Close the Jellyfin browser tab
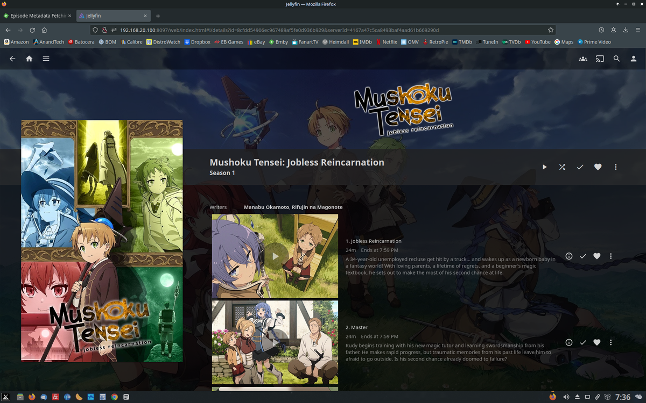Viewport: 646px width, 403px height. (144, 16)
